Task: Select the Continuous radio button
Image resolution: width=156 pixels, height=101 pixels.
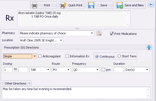Action: point(97,56)
